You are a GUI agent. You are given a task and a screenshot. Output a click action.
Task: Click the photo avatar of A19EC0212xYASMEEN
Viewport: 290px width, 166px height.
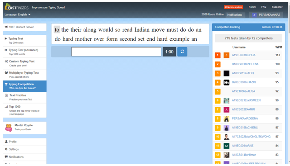click(227, 100)
